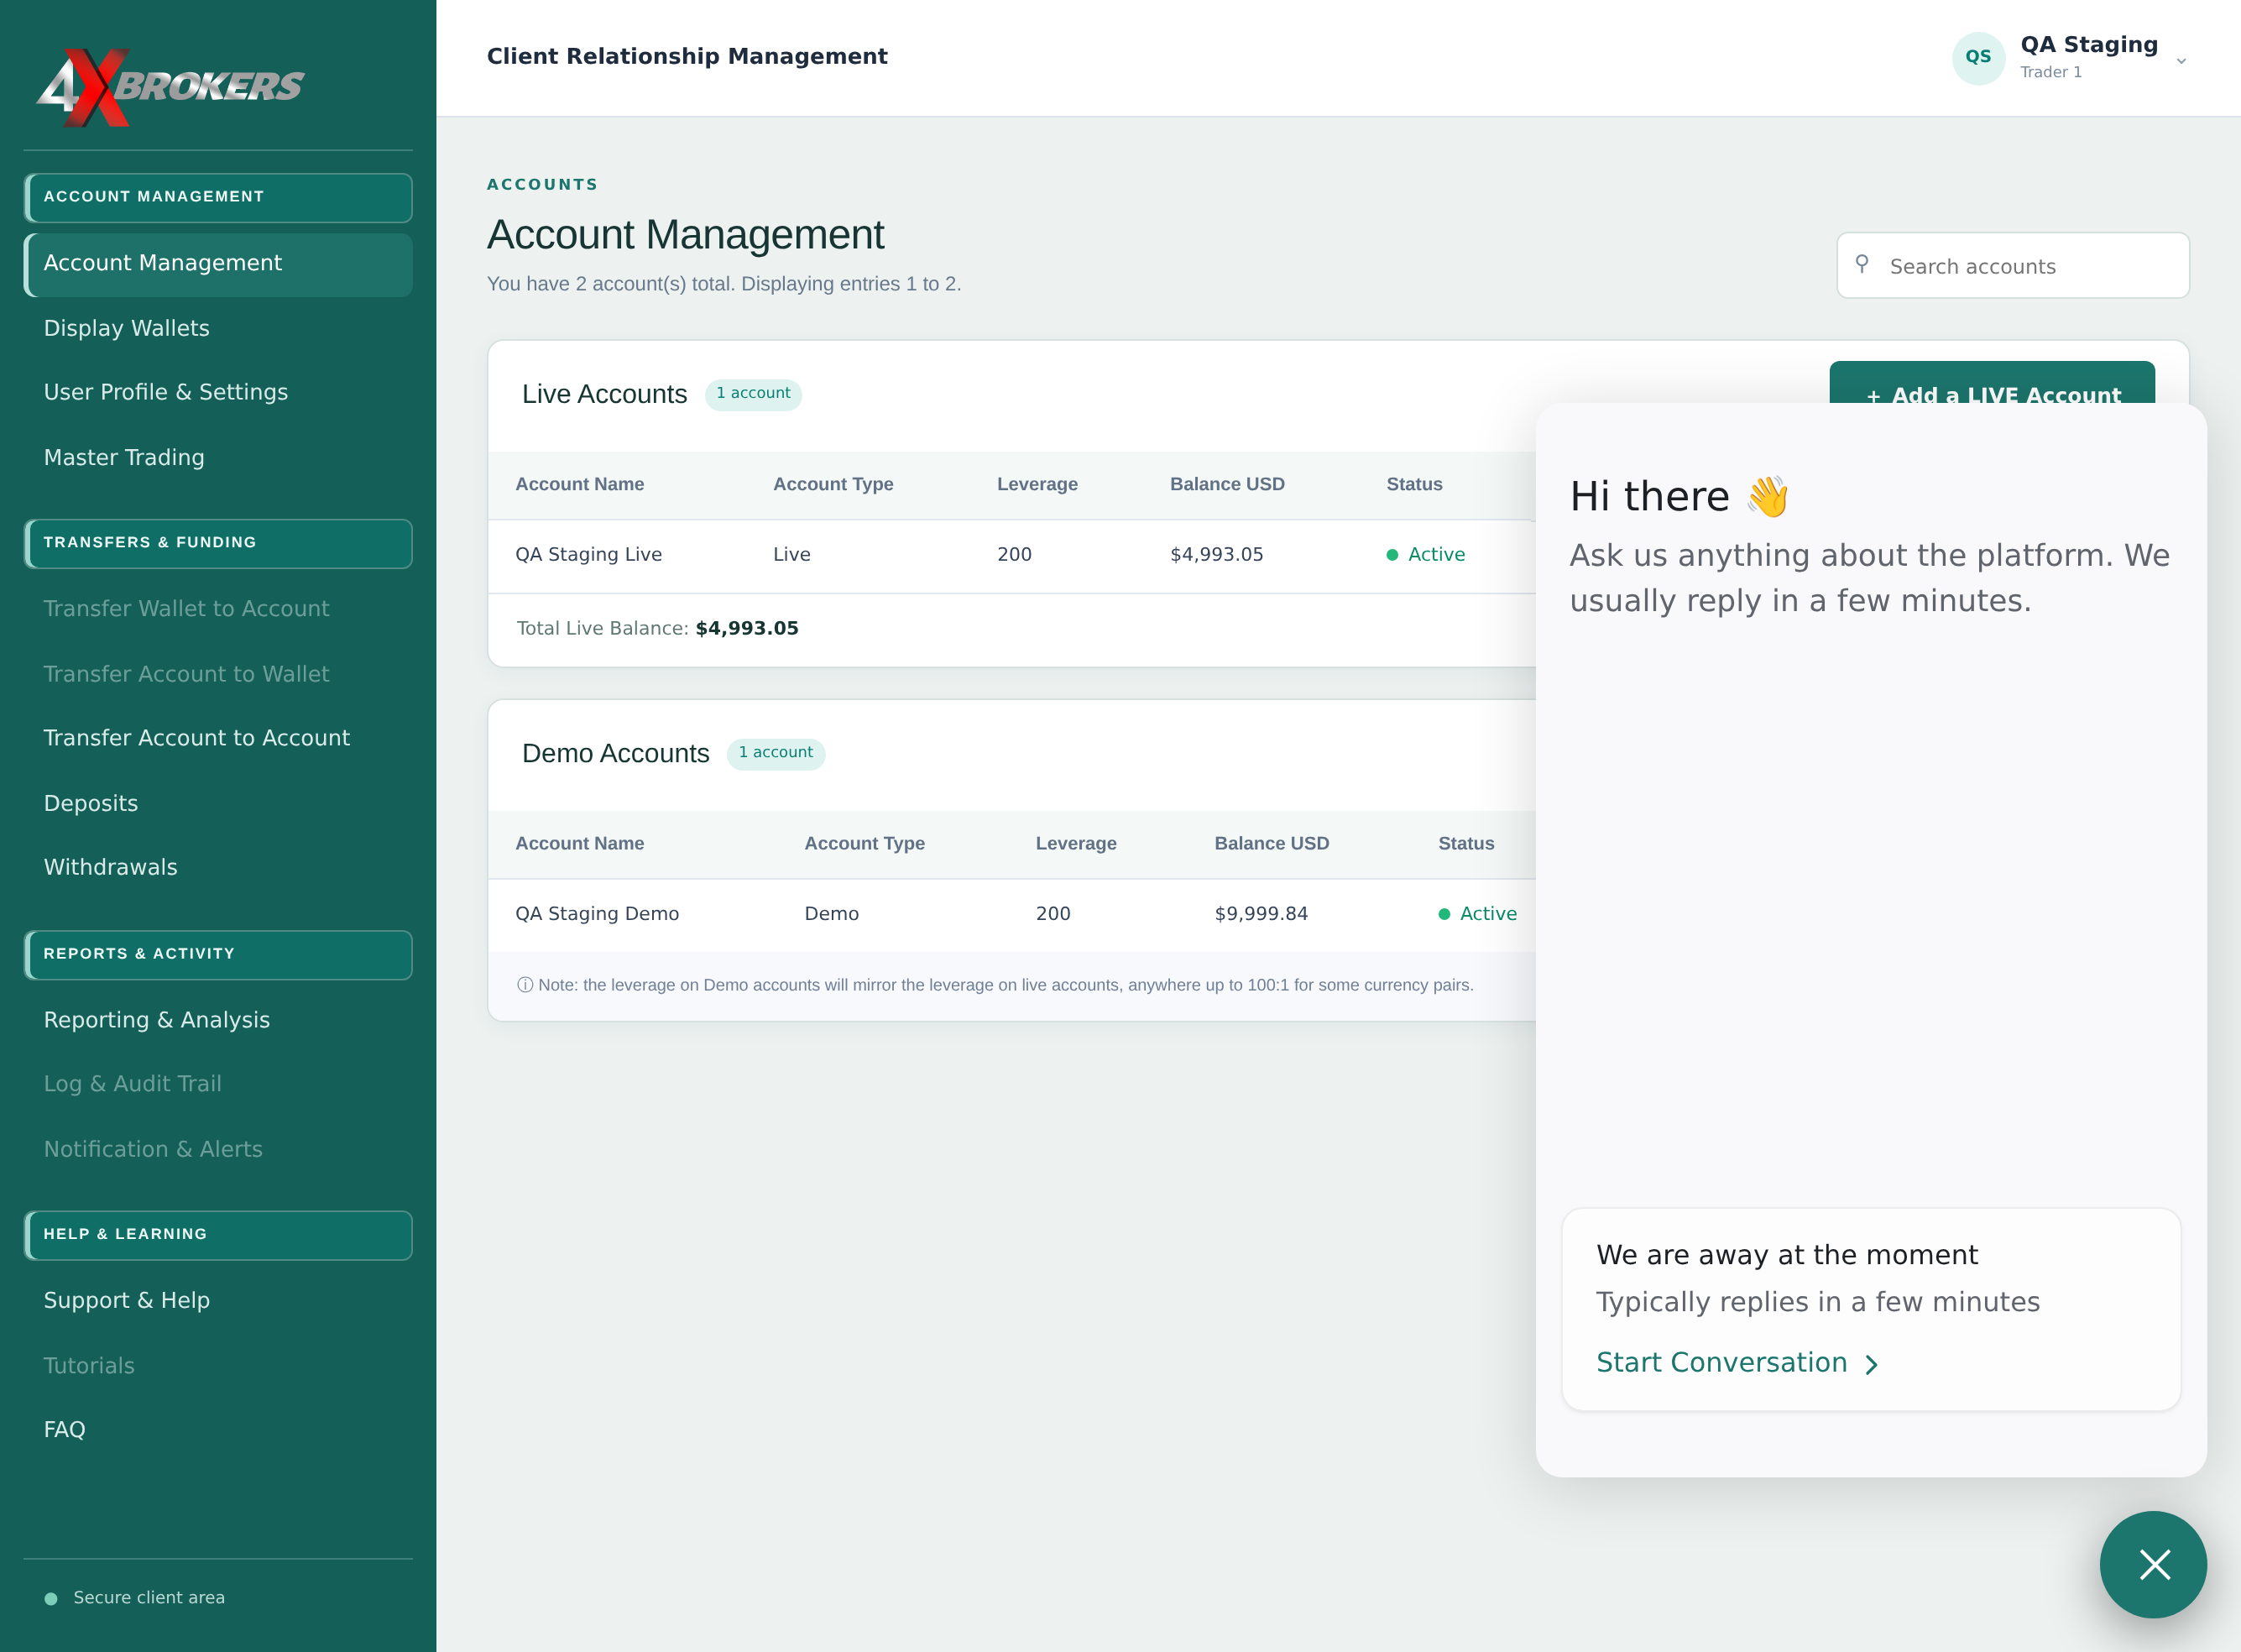Open the FAQ page
Viewport: 2241px width, 1652px height.
[x=65, y=1430]
